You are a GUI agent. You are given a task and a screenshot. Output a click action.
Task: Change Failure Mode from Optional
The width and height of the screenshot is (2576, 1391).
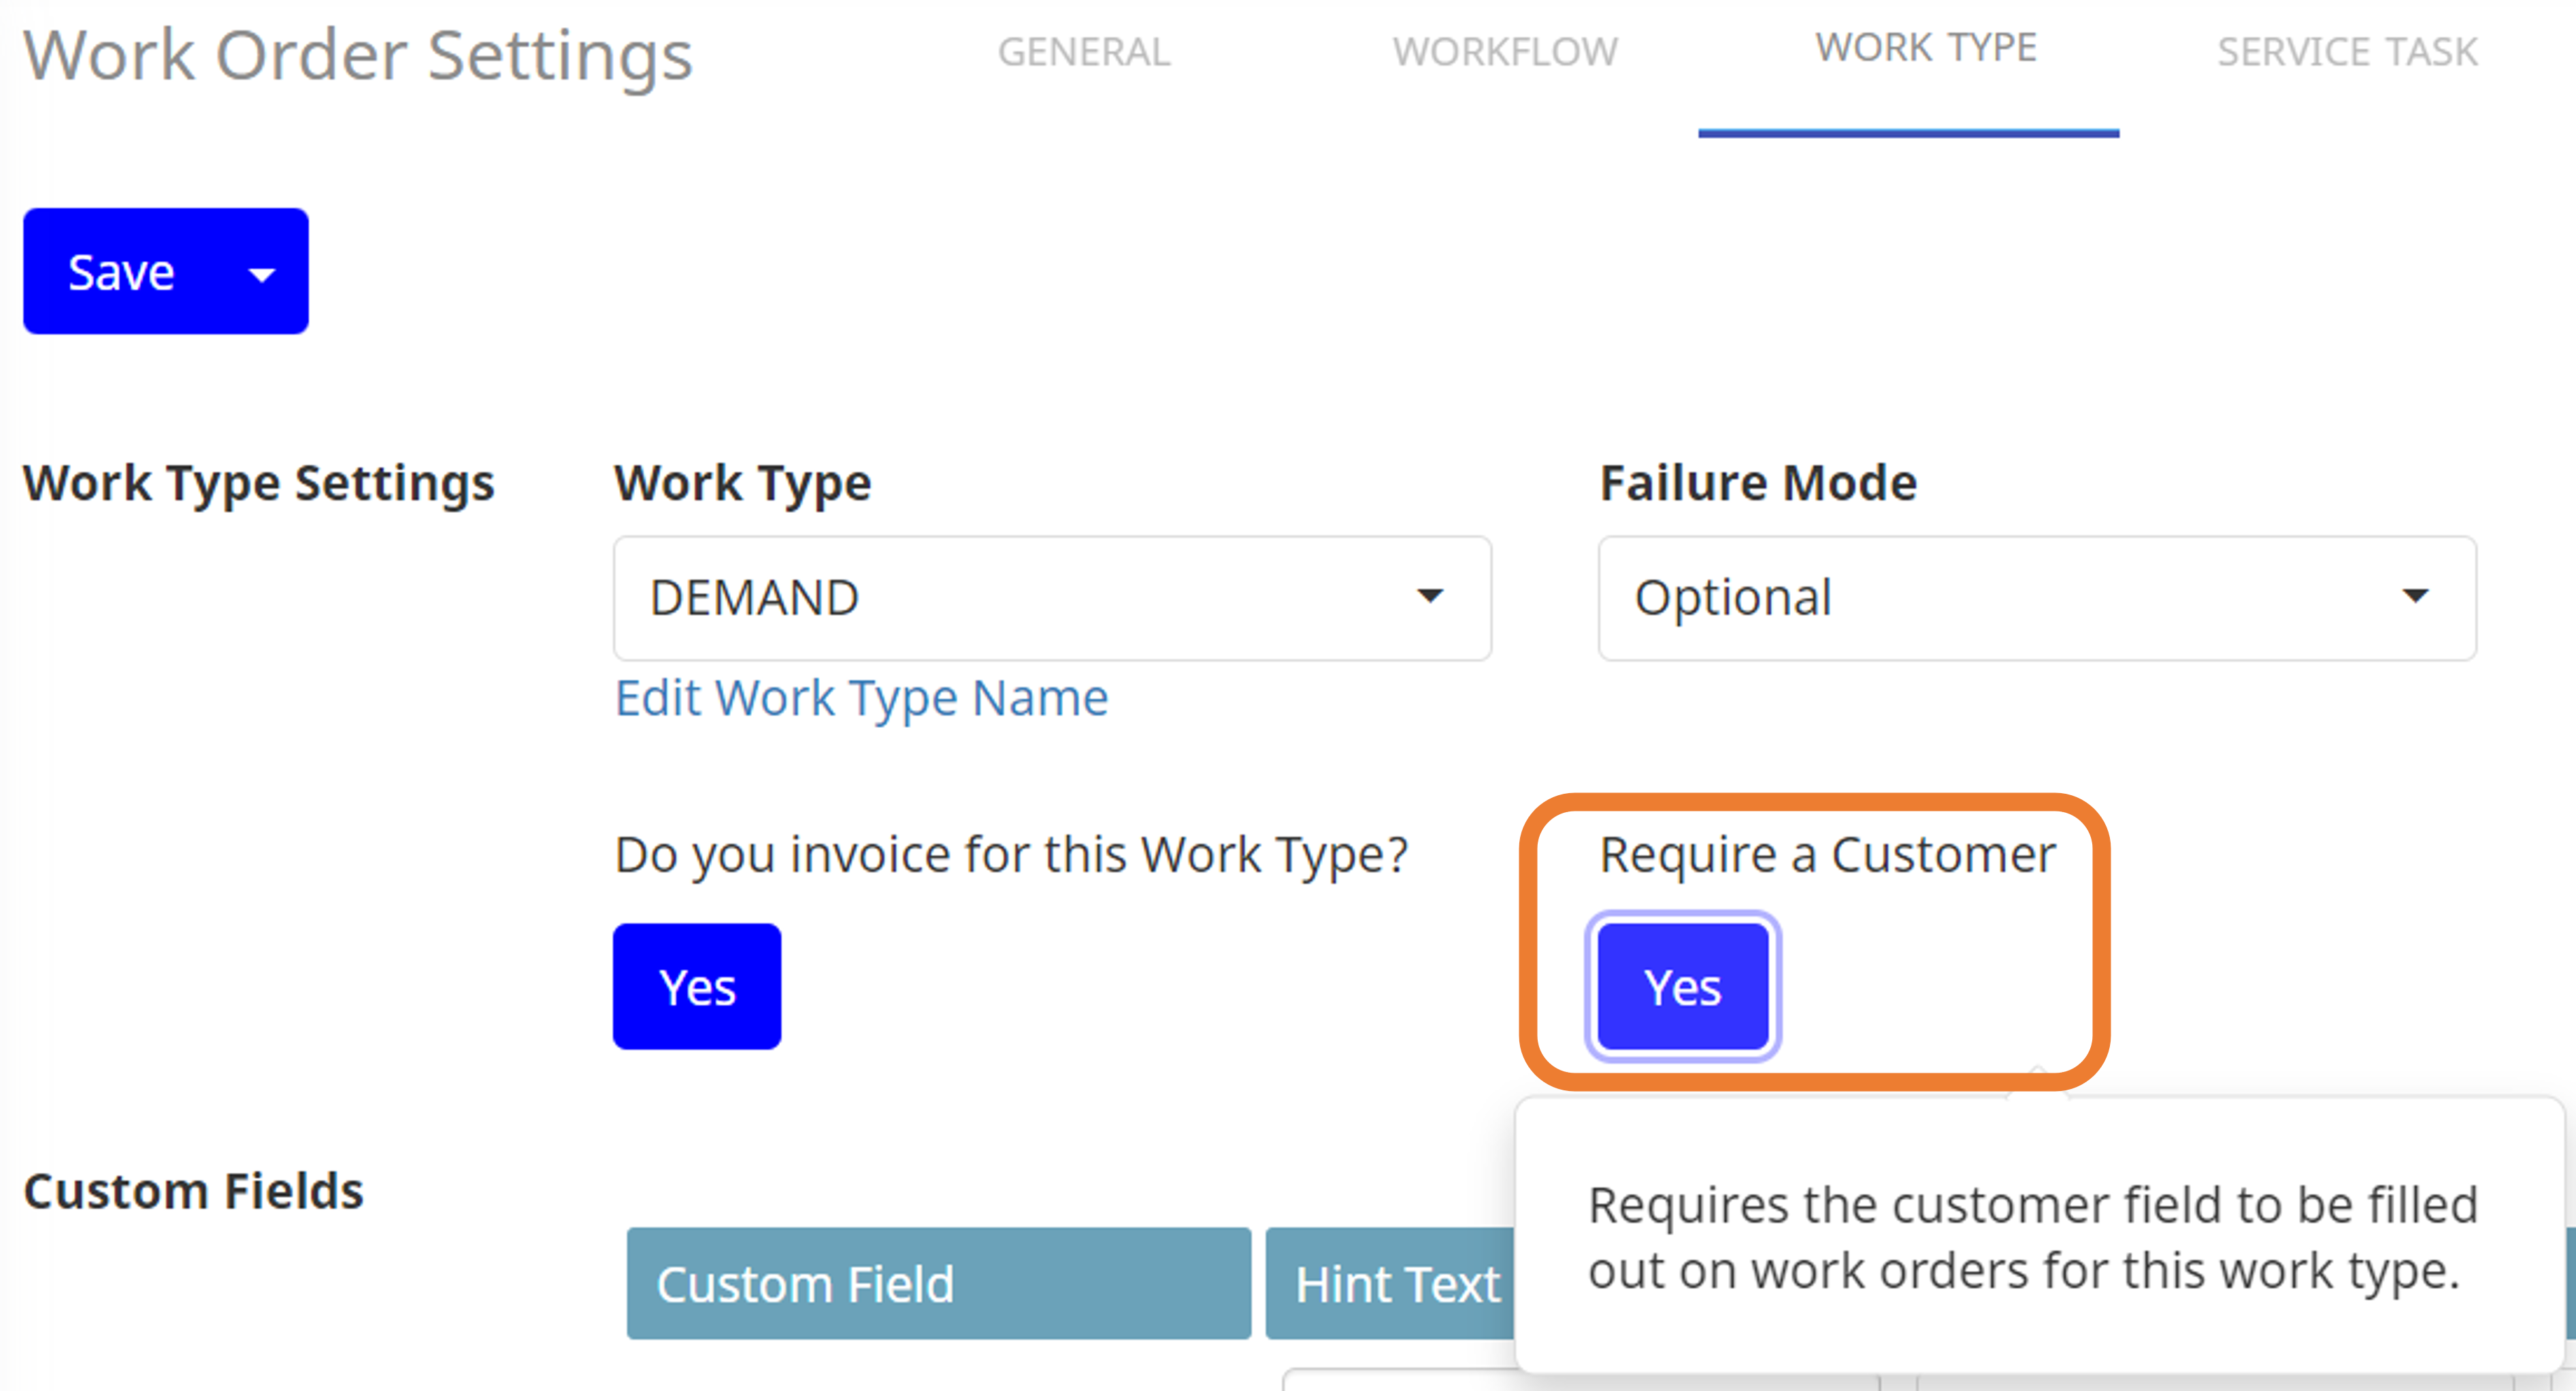point(2035,597)
